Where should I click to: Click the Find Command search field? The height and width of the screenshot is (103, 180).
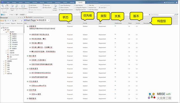click(x=94, y=2)
